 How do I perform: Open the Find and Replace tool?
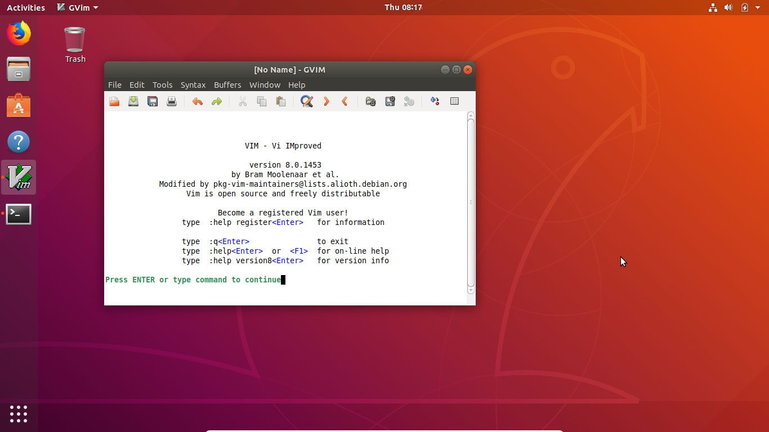pyautogui.click(x=306, y=101)
